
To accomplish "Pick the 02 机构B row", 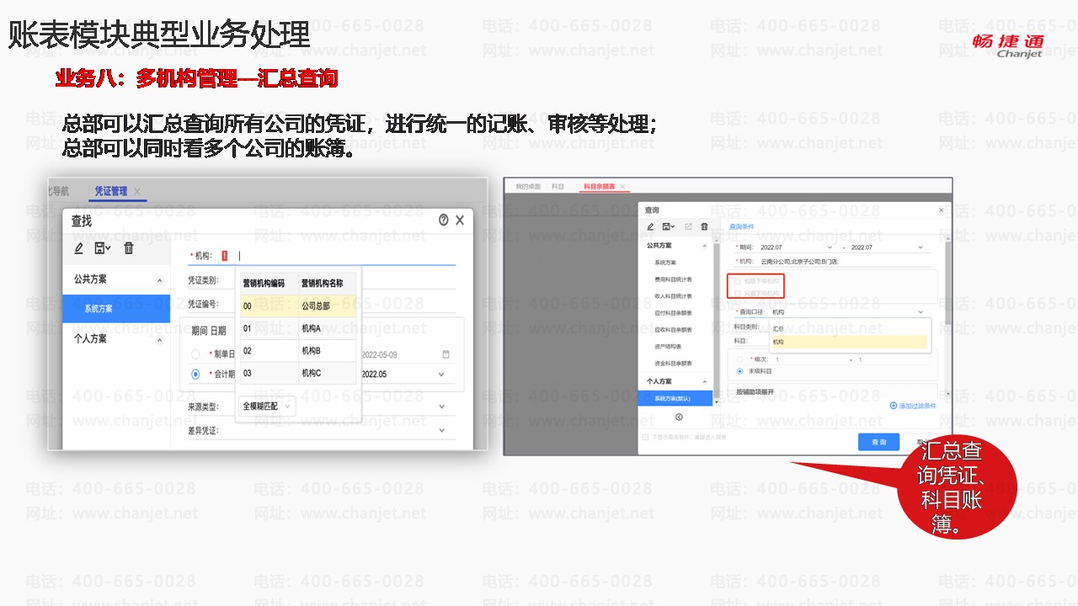I will 298,350.
